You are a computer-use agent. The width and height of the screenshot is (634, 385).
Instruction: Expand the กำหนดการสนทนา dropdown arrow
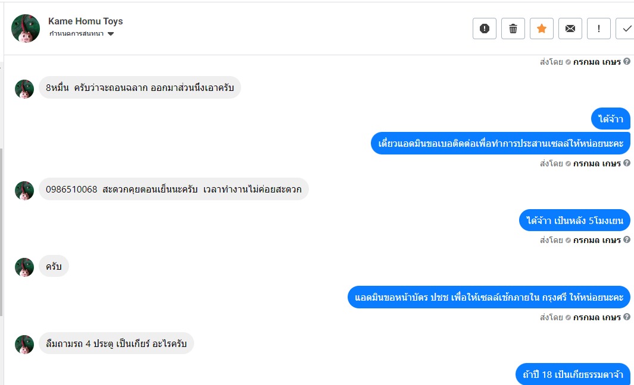[111, 34]
